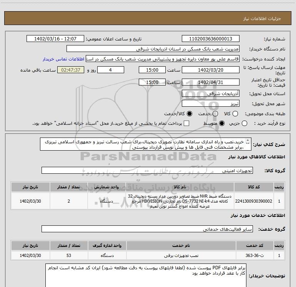Click the general description text area

click(x=146, y=144)
